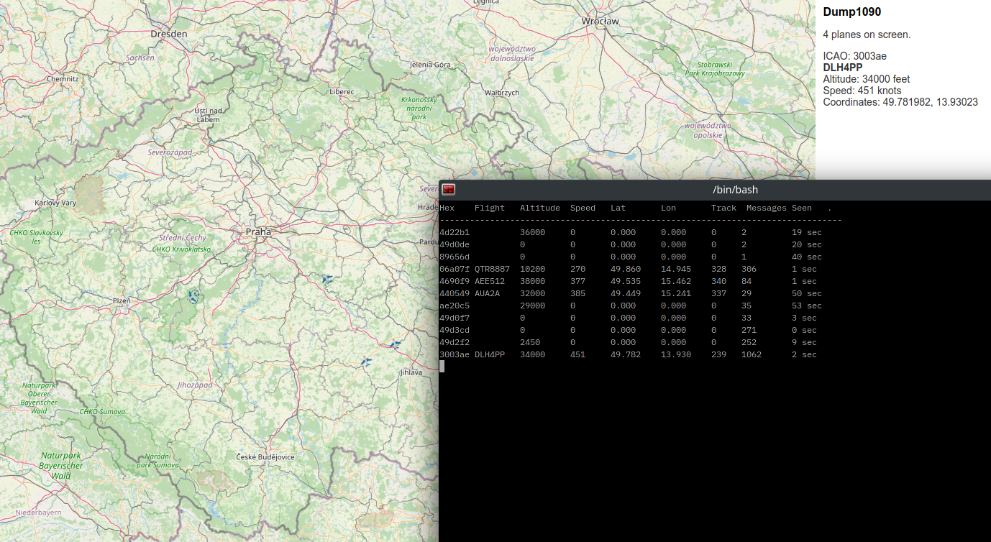
Task: Click the AUA2A flight row in the terminal
Action: pos(487,293)
